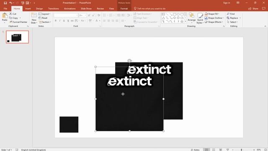The width and height of the screenshot is (268, 151).
Task: Open Notes pane from status bar
Action: point(195,150)
